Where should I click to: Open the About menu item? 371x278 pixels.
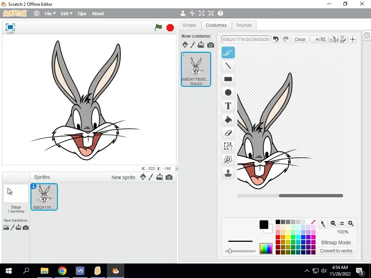coord(98,14)
